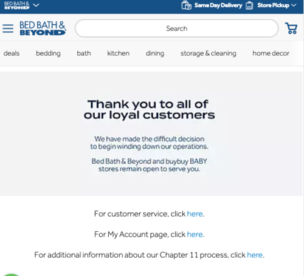This screenshot has width=304, height=276.
Task: Open the deals category
Action: [12, 53]
